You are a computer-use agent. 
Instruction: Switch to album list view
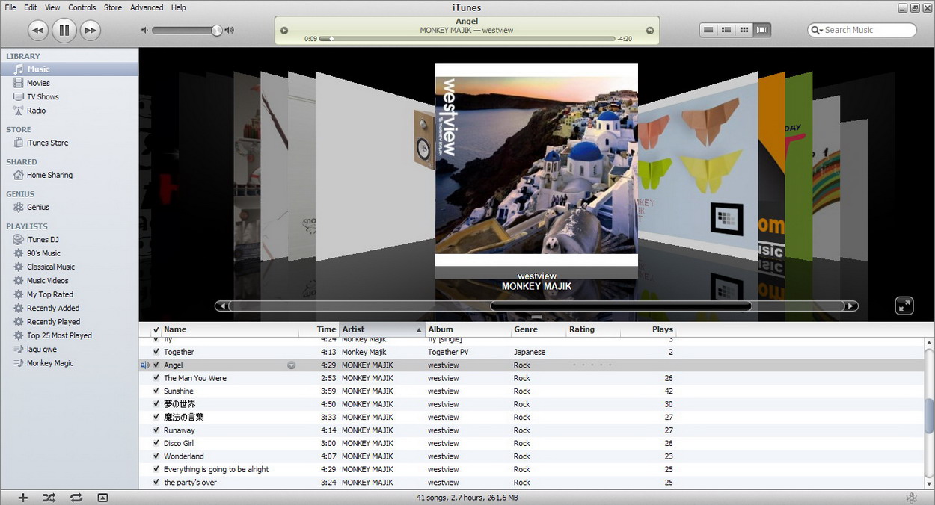click(x=726, y=30)
